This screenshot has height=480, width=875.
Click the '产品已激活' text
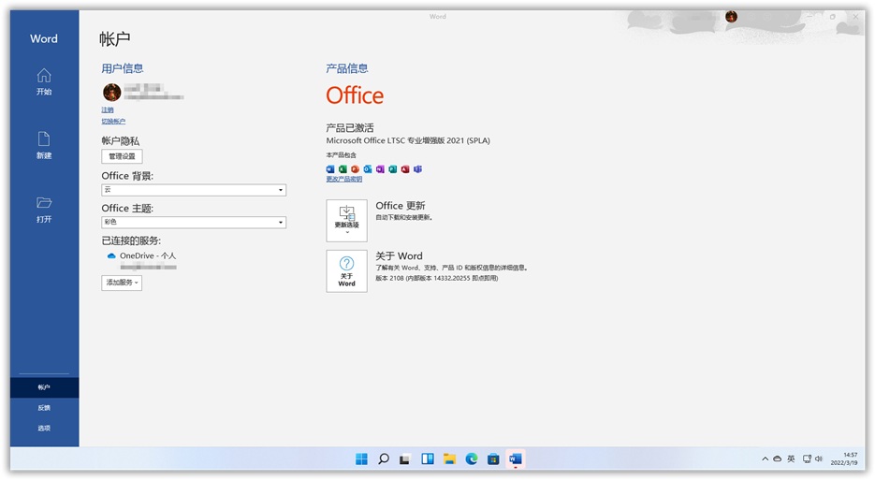350,128
